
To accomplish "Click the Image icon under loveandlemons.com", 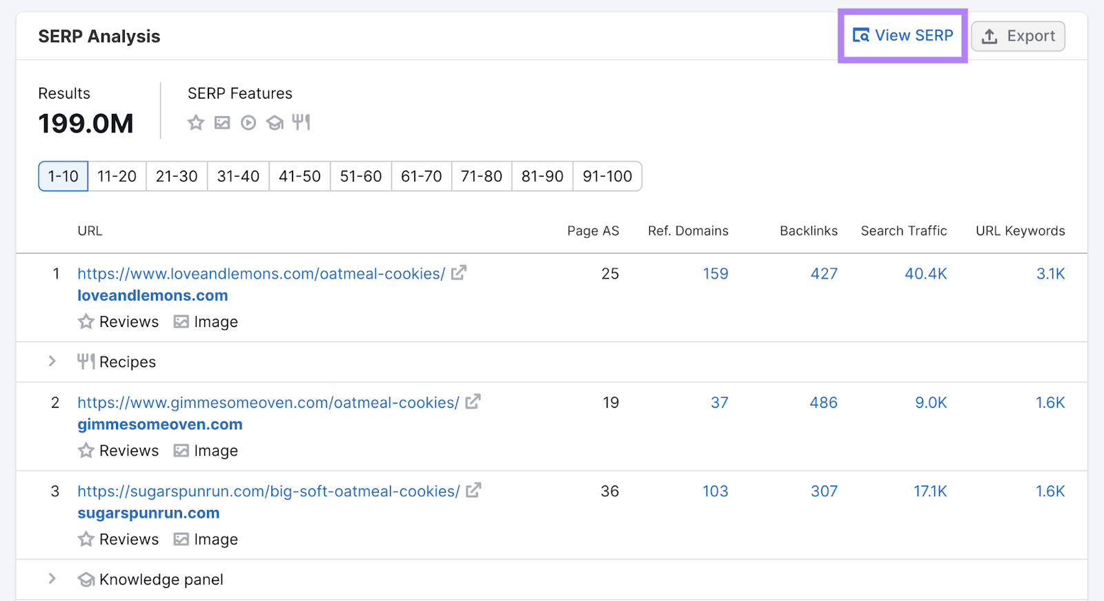I will (x=181, y=322).
